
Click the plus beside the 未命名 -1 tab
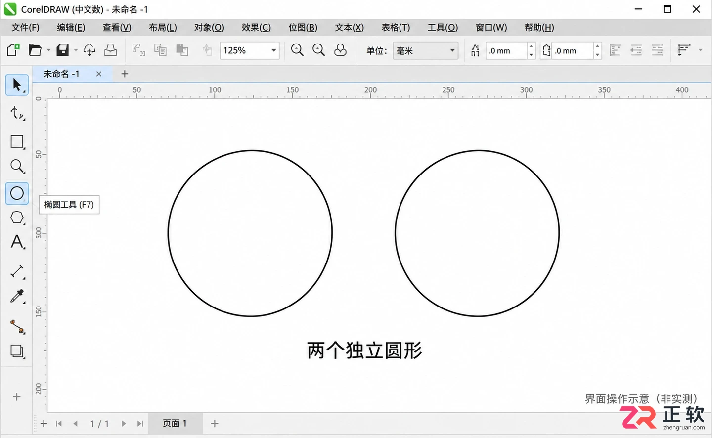pos(125,74)
